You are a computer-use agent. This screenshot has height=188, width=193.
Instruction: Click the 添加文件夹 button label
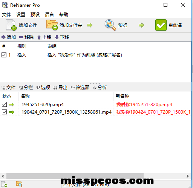(x=71, y=25)
